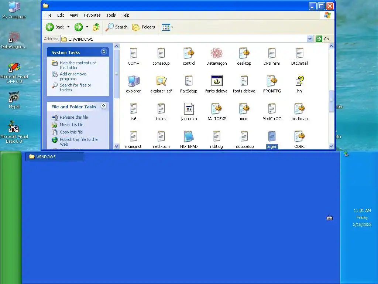Open My Computer desktop icon
This screenshot has width=378, height=284.
point(14,10)
